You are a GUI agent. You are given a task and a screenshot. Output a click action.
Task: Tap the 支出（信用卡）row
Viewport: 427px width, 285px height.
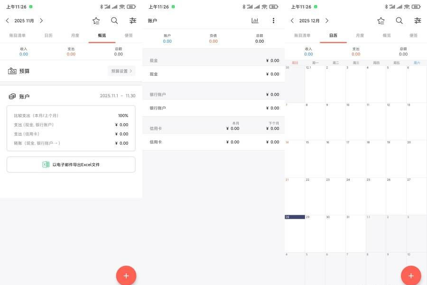click(71, 134)
